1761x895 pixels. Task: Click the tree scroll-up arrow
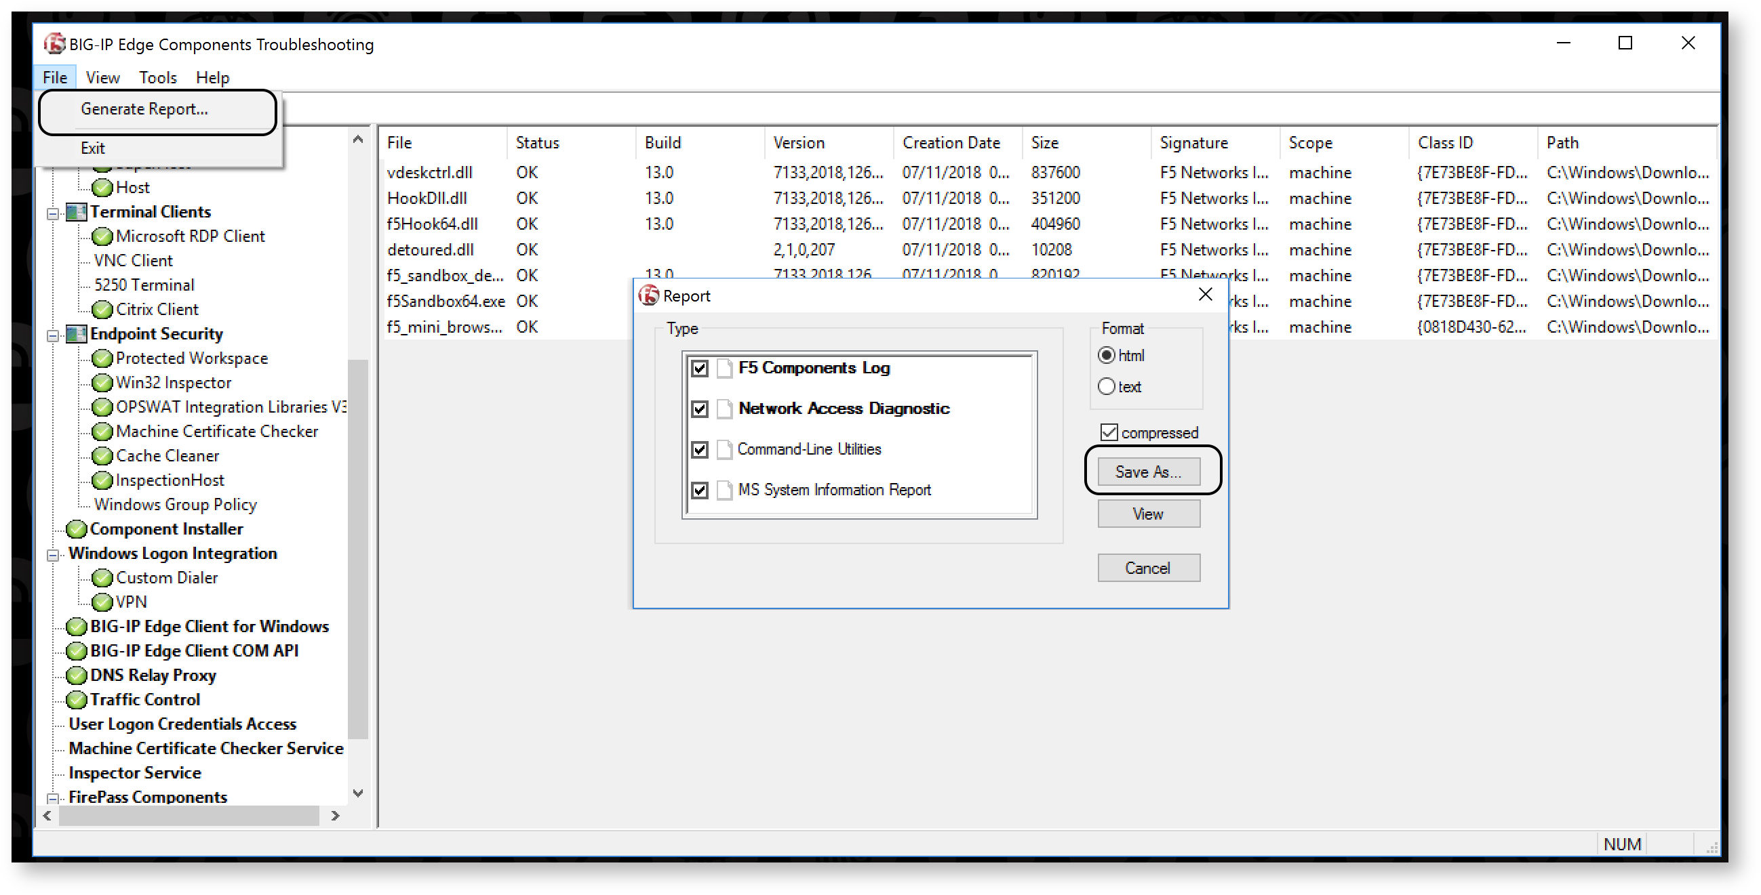coord(357,140)
